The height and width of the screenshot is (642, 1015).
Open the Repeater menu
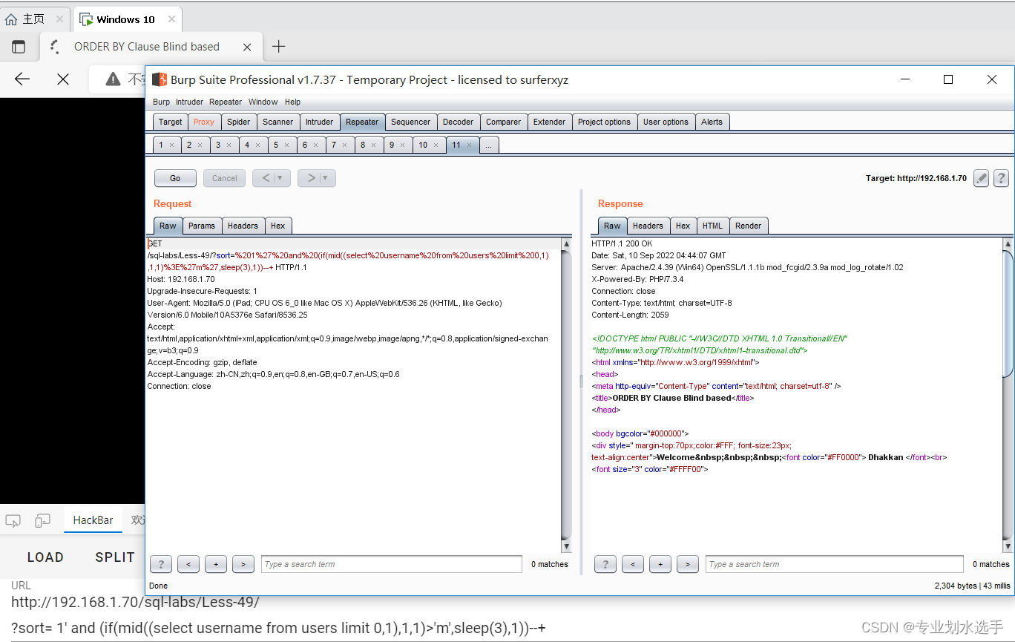tap(226, 102)
